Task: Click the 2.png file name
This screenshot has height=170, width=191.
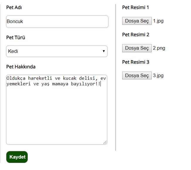Action: pos(159,48)
